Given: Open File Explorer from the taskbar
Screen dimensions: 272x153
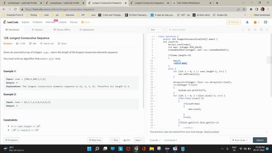Looking at the screenshot, I should 152,149.
